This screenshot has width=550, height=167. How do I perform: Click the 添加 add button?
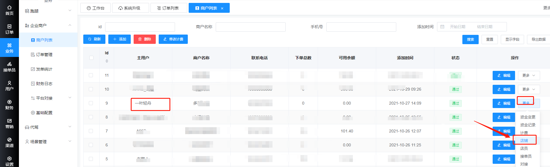(119, 39)
